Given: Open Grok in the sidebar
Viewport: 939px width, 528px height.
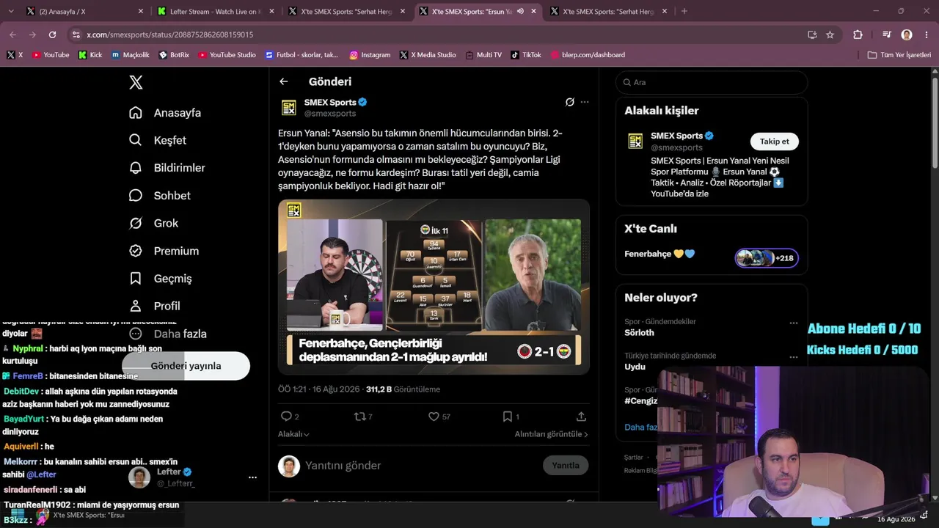Looking at the screenshot, I should click(154, 223).
